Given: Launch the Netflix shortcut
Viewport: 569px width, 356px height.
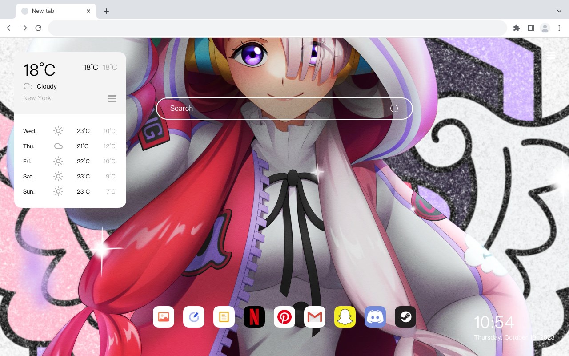Looking at the screenshot, I should tap(254, 317).
